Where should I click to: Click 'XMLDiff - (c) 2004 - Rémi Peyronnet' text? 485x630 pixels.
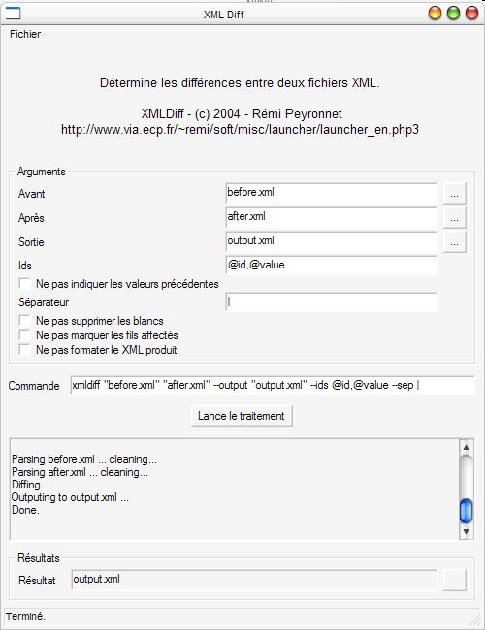[242, 113]
